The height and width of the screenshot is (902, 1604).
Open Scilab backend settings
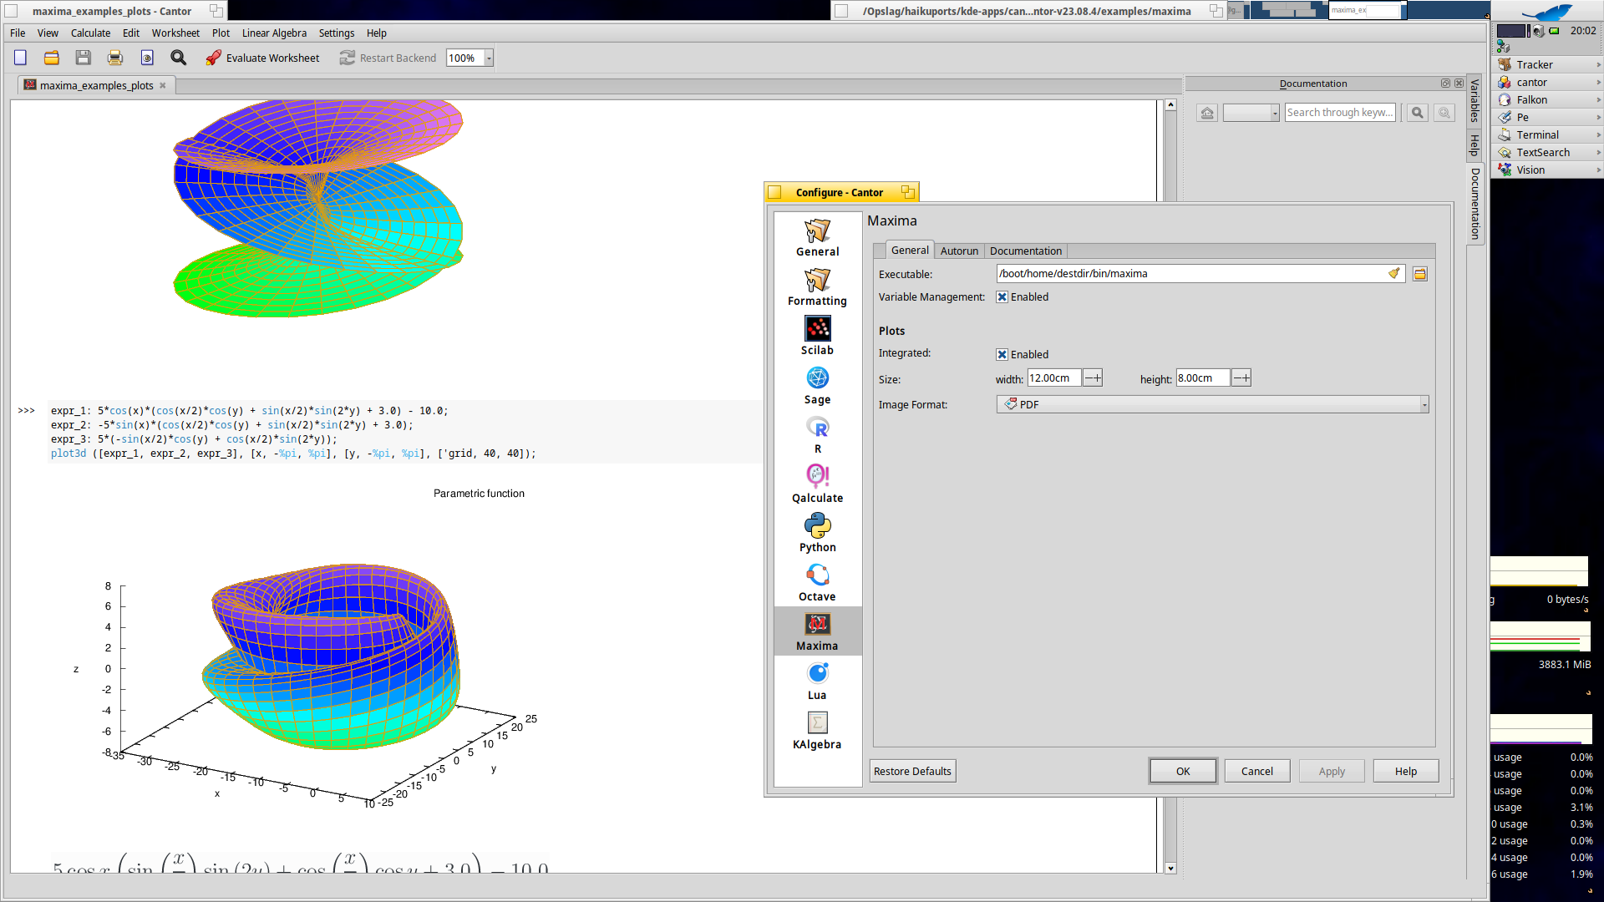(817, 337)
